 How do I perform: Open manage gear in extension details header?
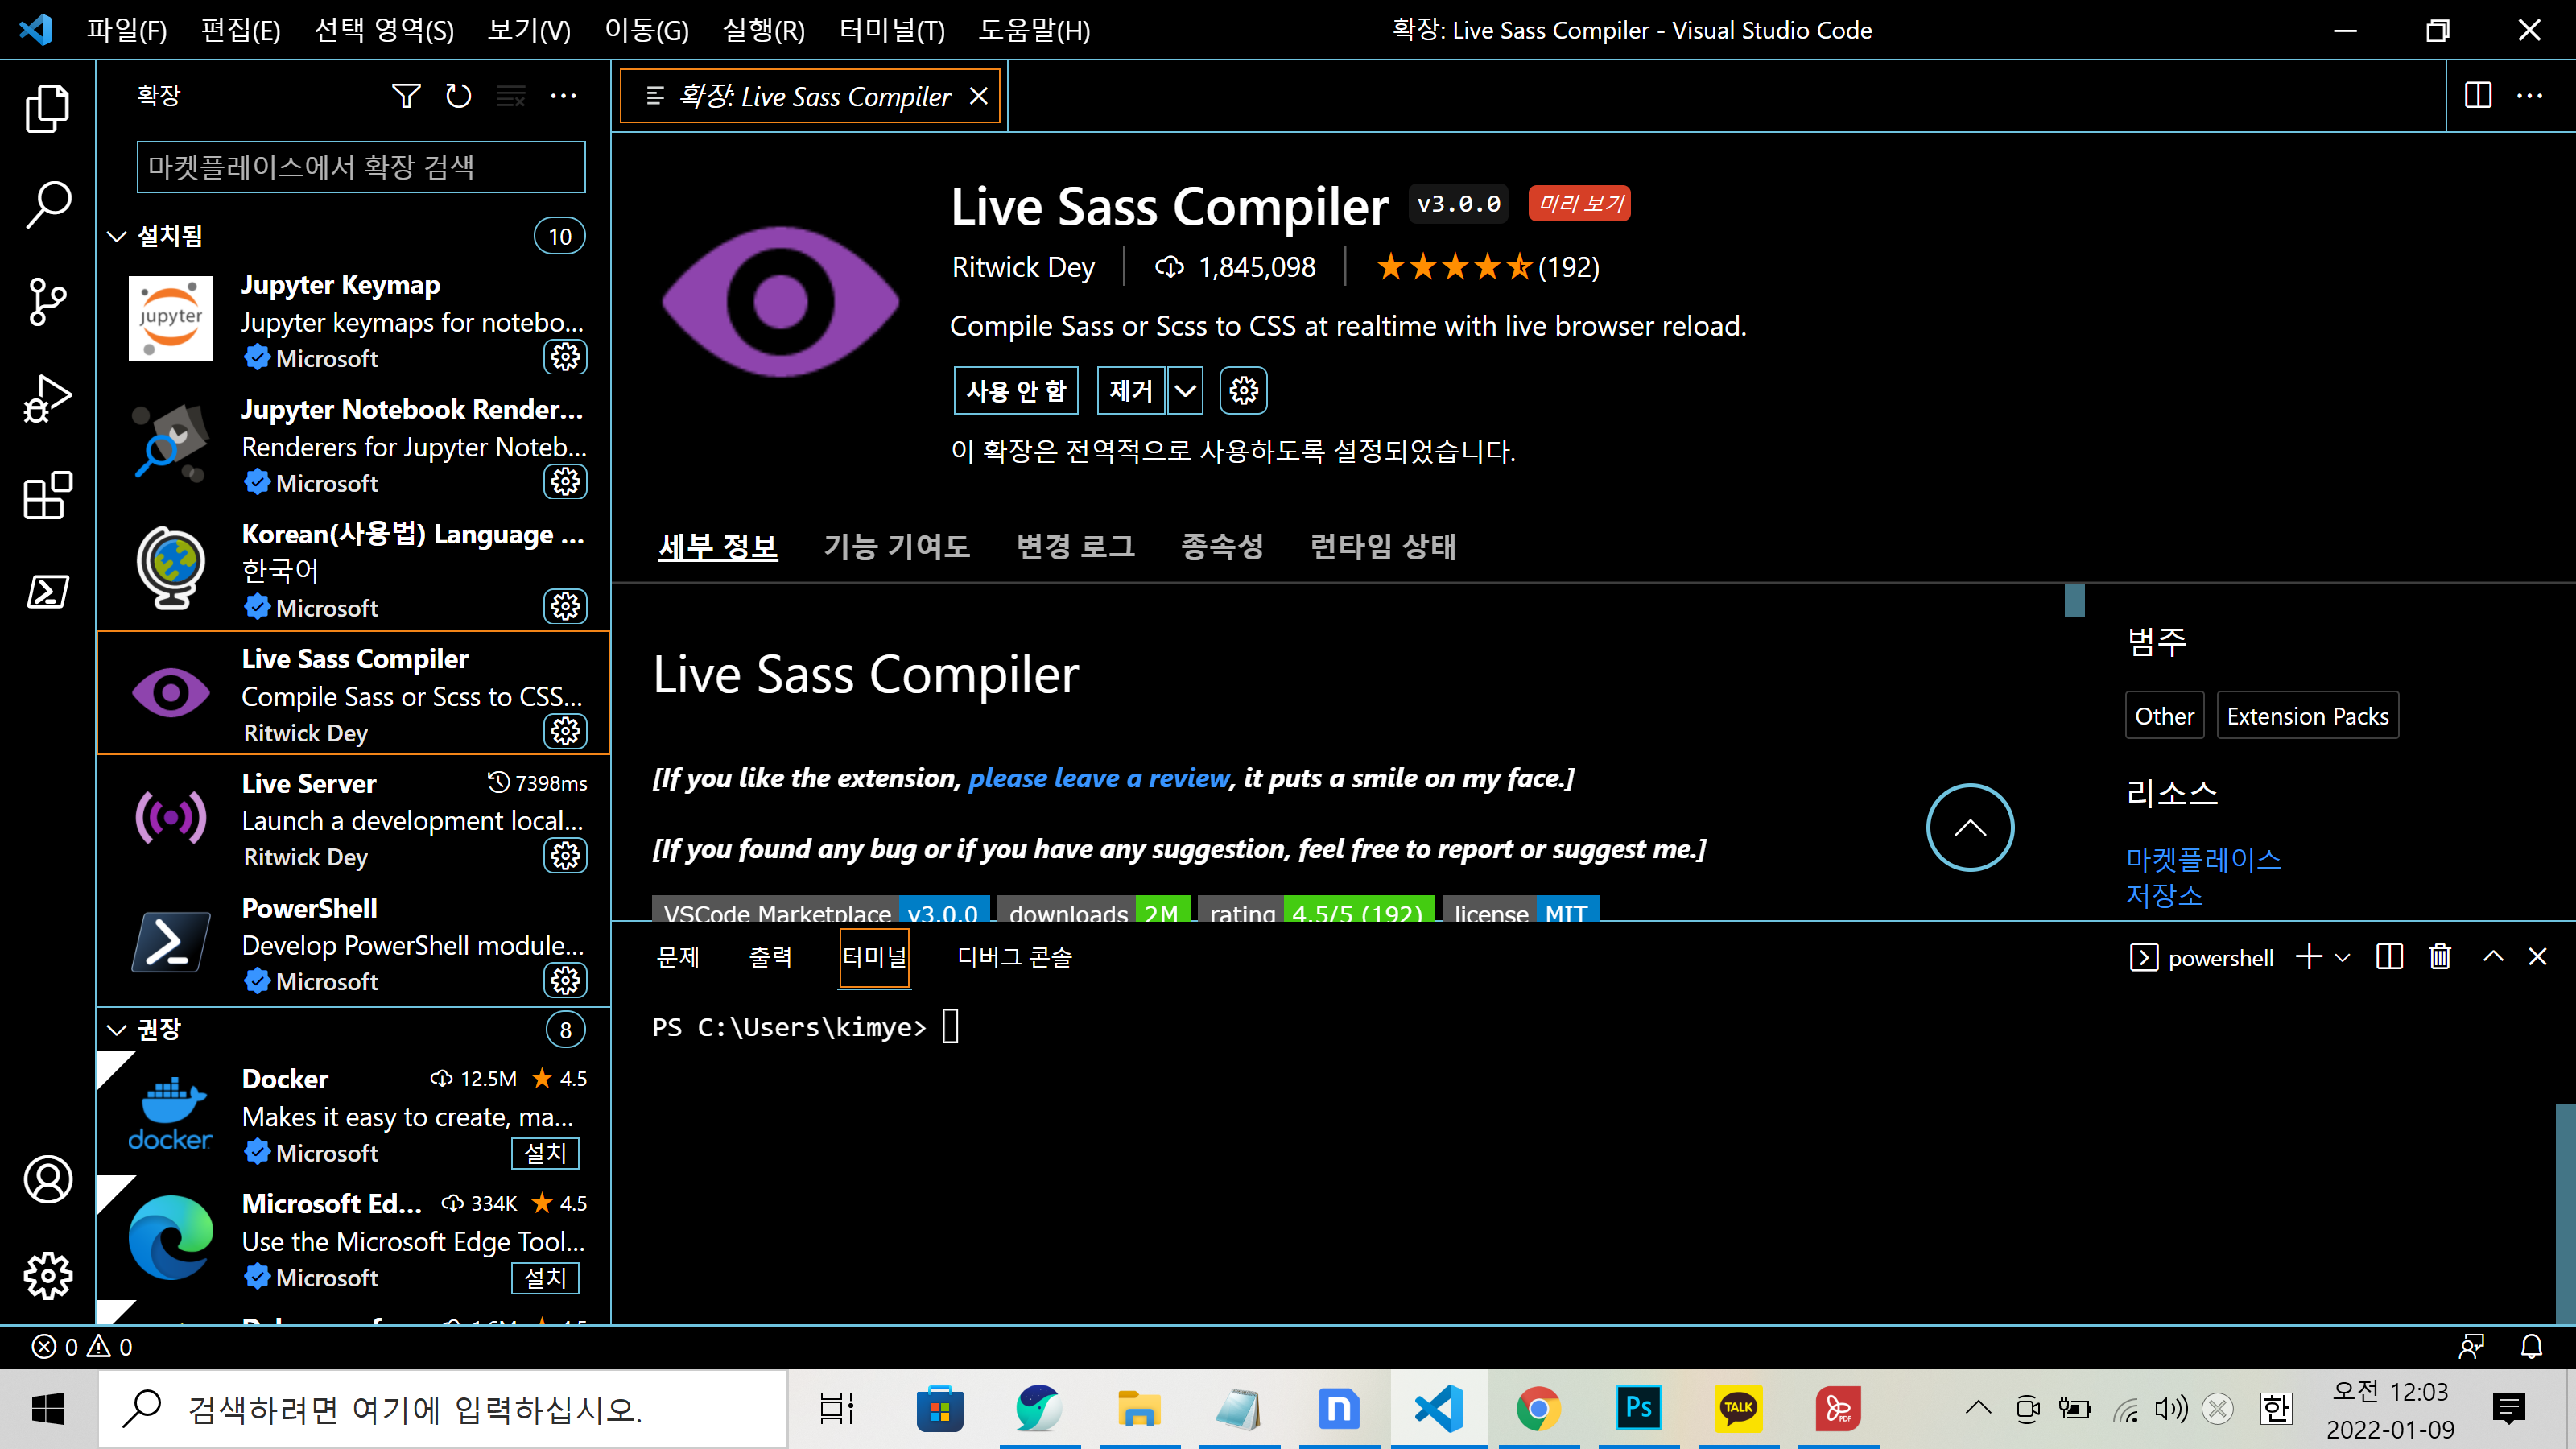(x=1243, y=390)
